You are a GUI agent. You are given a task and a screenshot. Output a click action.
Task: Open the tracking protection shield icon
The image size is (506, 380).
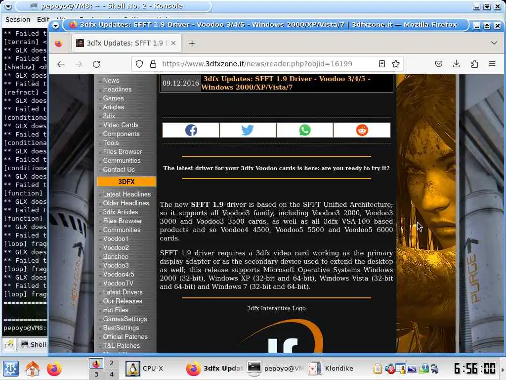coord(139,64)
